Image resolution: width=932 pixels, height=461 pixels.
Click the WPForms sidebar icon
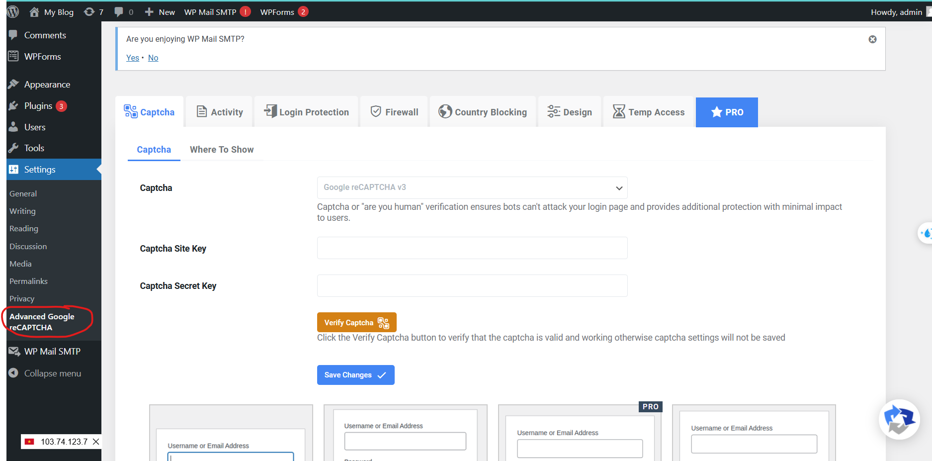pos(13,56)
